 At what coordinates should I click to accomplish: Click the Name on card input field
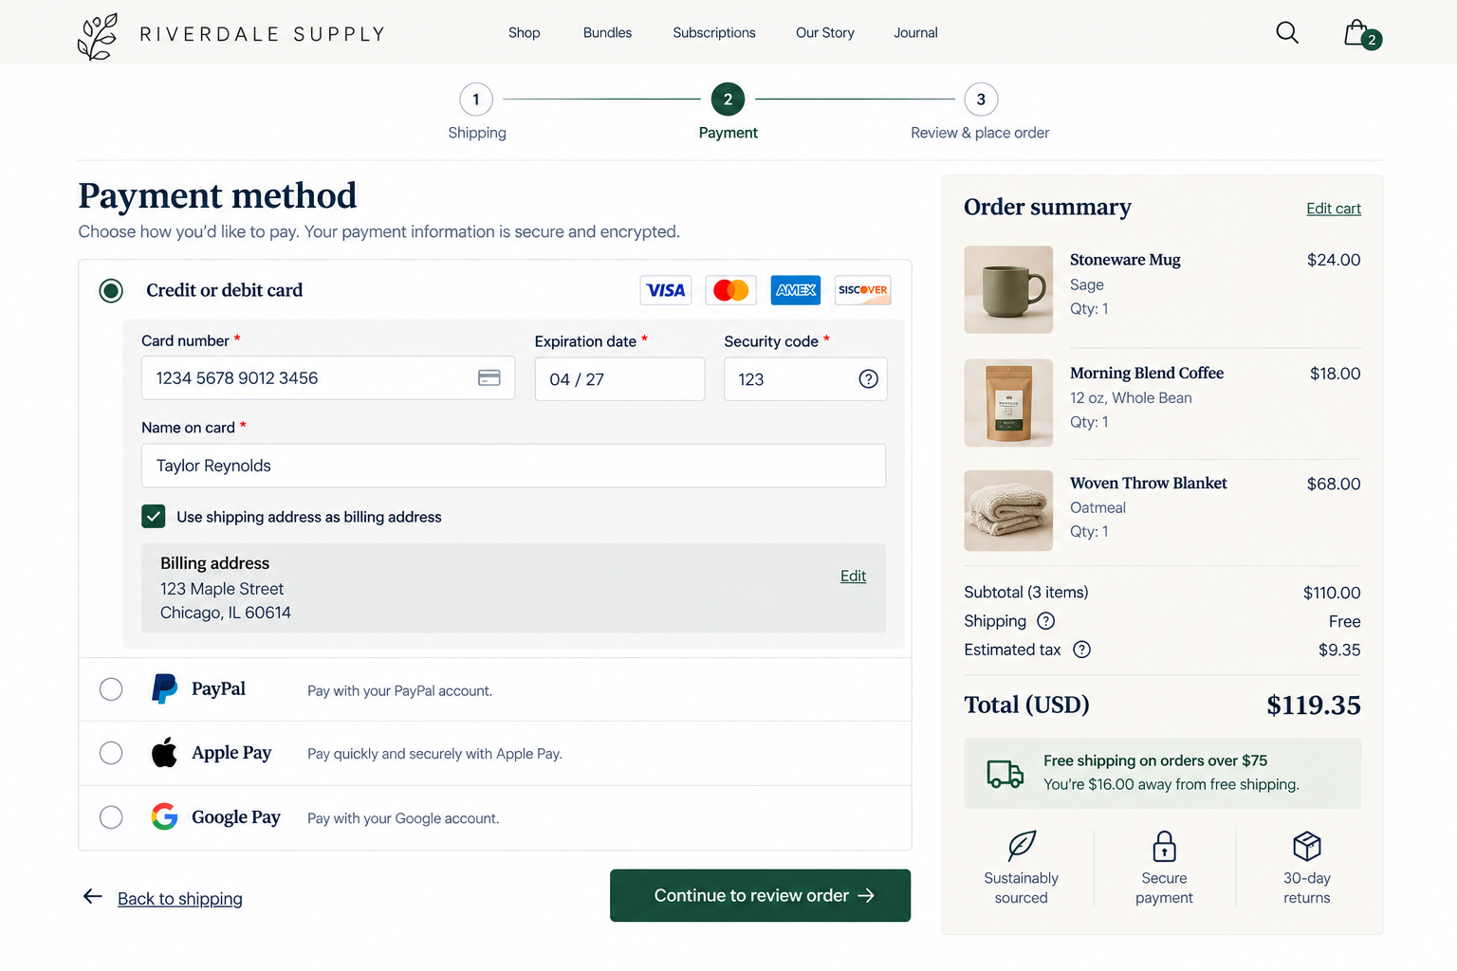[x=513, y=466]
